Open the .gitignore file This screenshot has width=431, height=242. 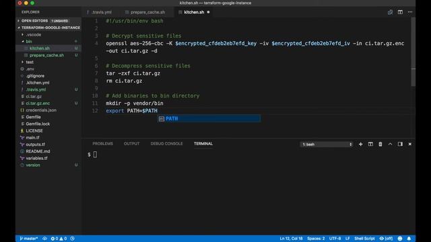pos(35,76)
